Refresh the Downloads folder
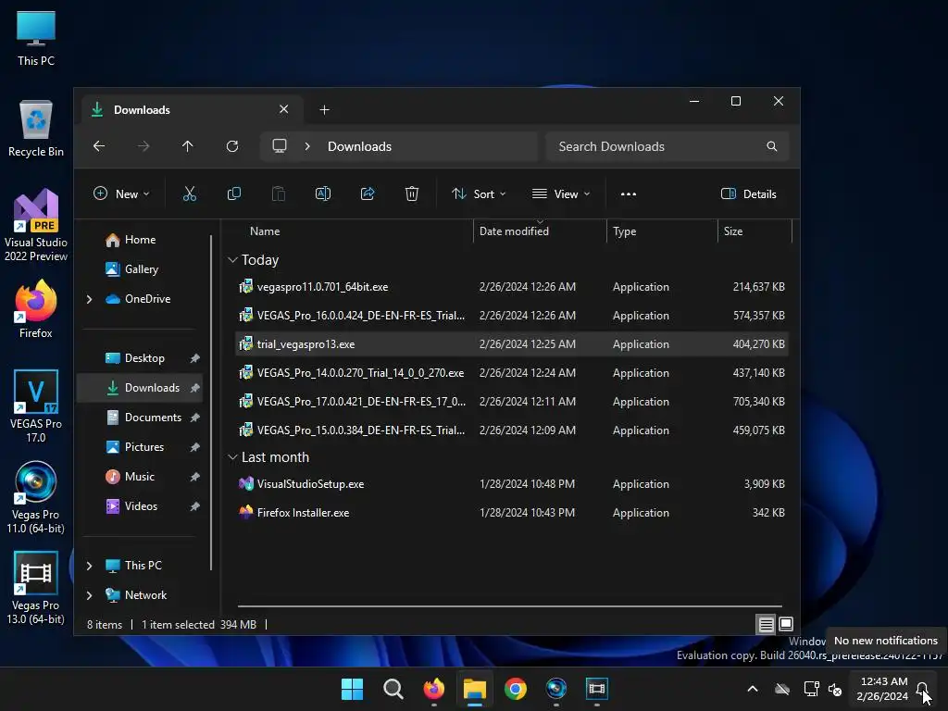Screen dimensions: 948x711 point(232,146)
